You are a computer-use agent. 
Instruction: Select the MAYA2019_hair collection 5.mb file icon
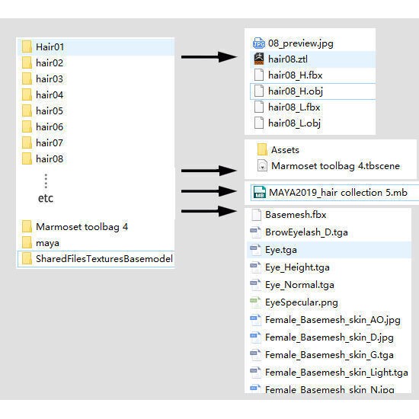260,192
